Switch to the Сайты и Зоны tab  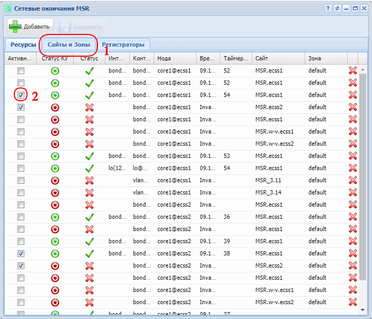[x=69, y=45]
